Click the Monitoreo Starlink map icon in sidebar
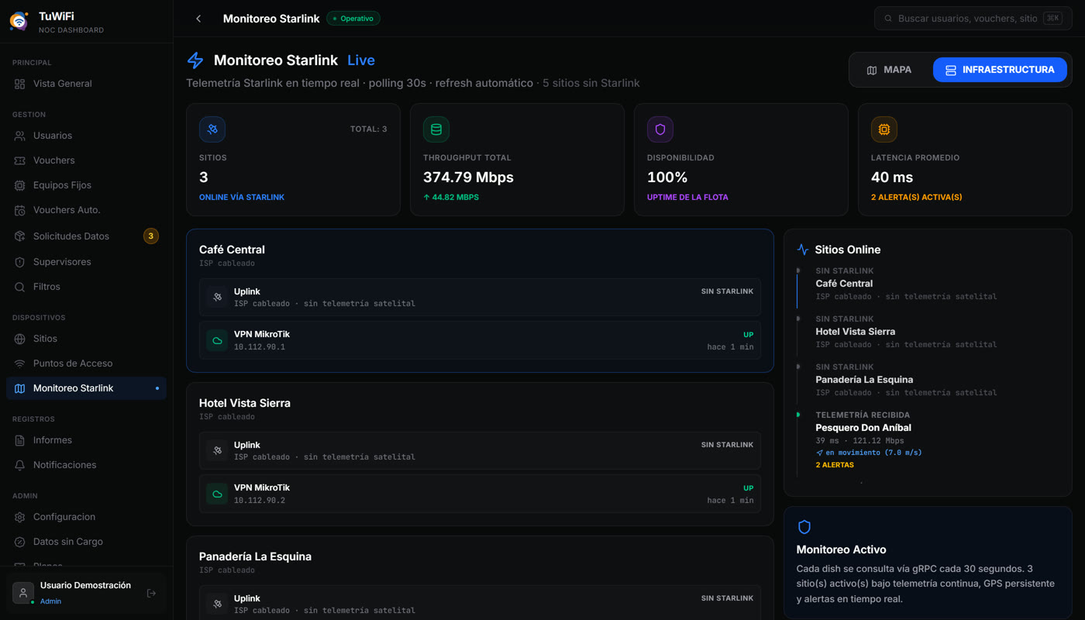 pyautogui.click(x=20, y=388)
